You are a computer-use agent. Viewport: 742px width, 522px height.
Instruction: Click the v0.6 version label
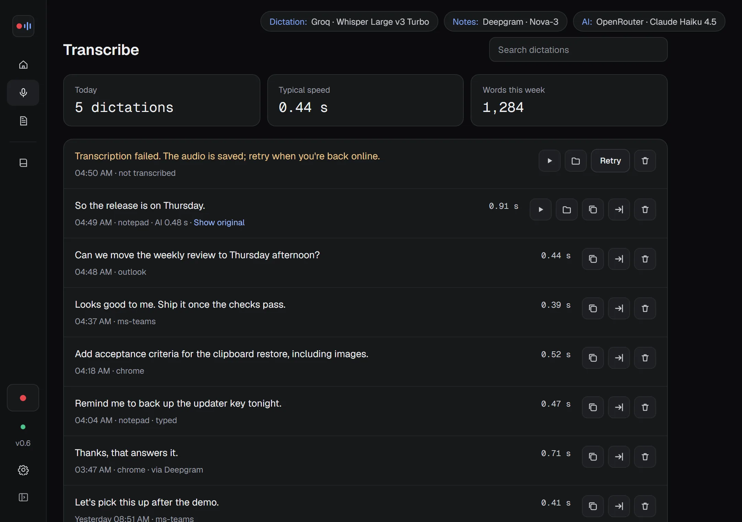[x=23, y=443]
